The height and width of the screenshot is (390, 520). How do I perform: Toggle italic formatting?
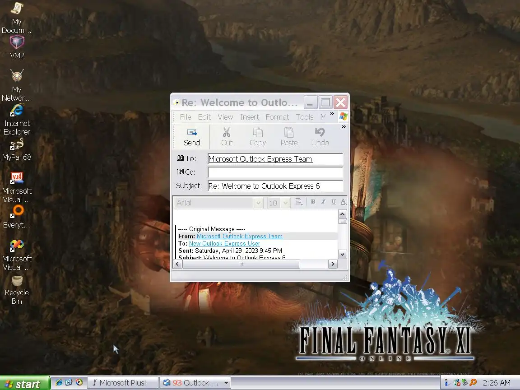click(x=323, y=202)
